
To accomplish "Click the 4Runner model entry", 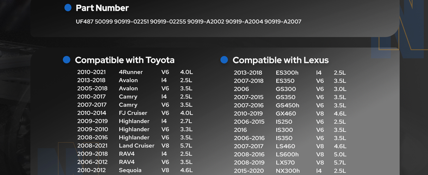I will (131, 72).
